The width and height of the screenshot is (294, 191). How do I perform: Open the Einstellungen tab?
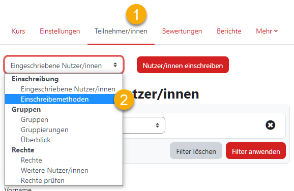coord(60,31)
